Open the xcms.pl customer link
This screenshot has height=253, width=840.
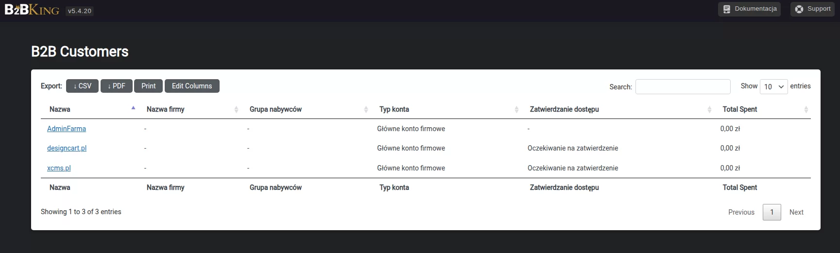pyautogui.click(x=59, y=168)
